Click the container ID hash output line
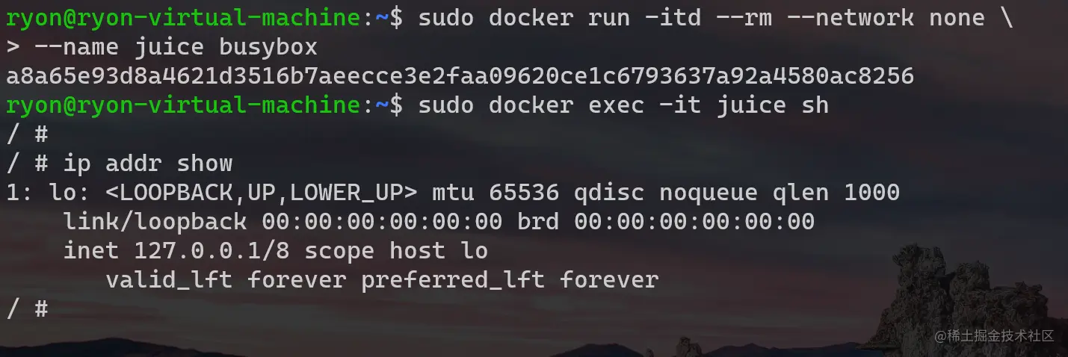Image resolution: width=1068 pixels, height=357 pixels. 460,76
